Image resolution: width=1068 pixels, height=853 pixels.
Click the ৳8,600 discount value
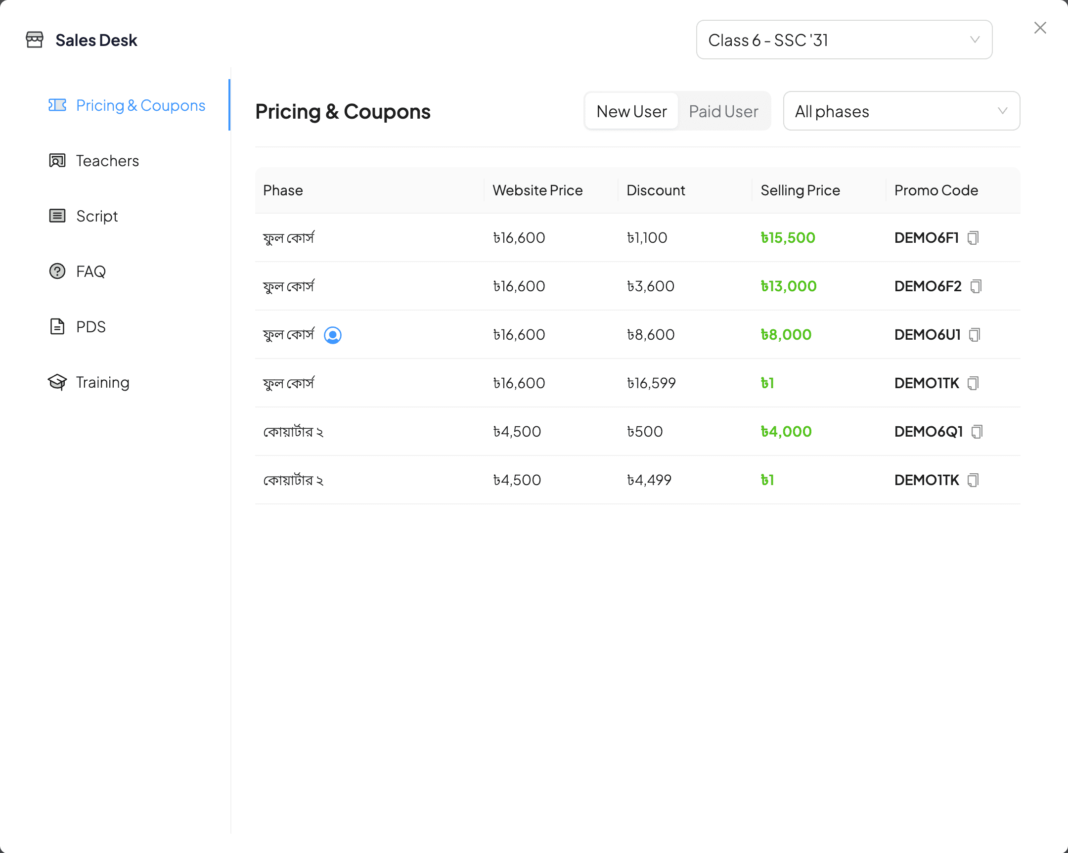[650, 335]
